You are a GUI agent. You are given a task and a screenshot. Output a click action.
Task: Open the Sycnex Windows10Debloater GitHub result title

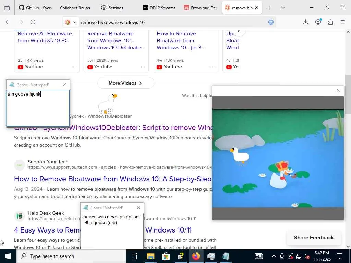(x=113, y=128)
